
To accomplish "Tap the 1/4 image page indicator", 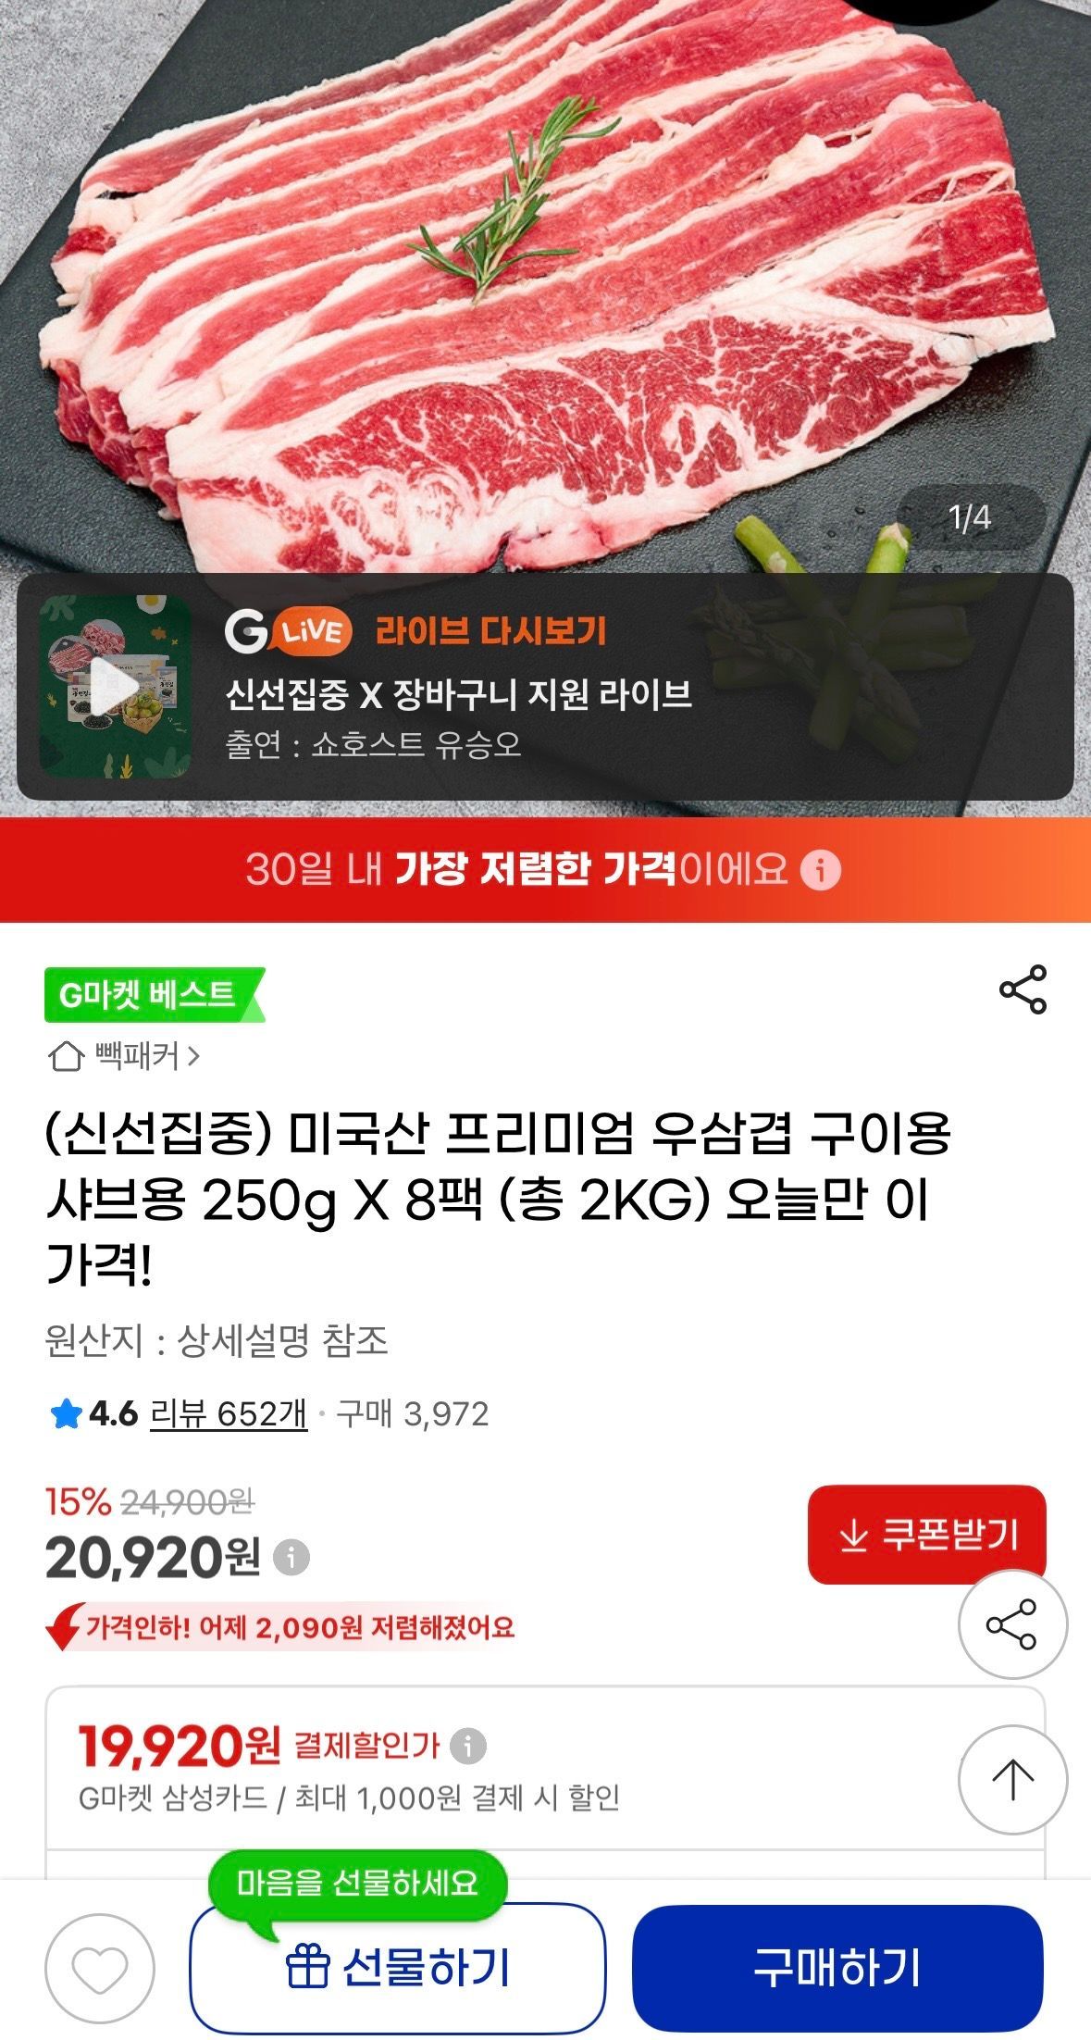I will tap(970, 517).
